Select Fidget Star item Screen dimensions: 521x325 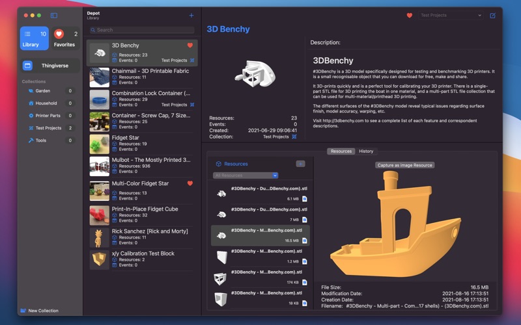pyautogui.click(x=142, y=144)
